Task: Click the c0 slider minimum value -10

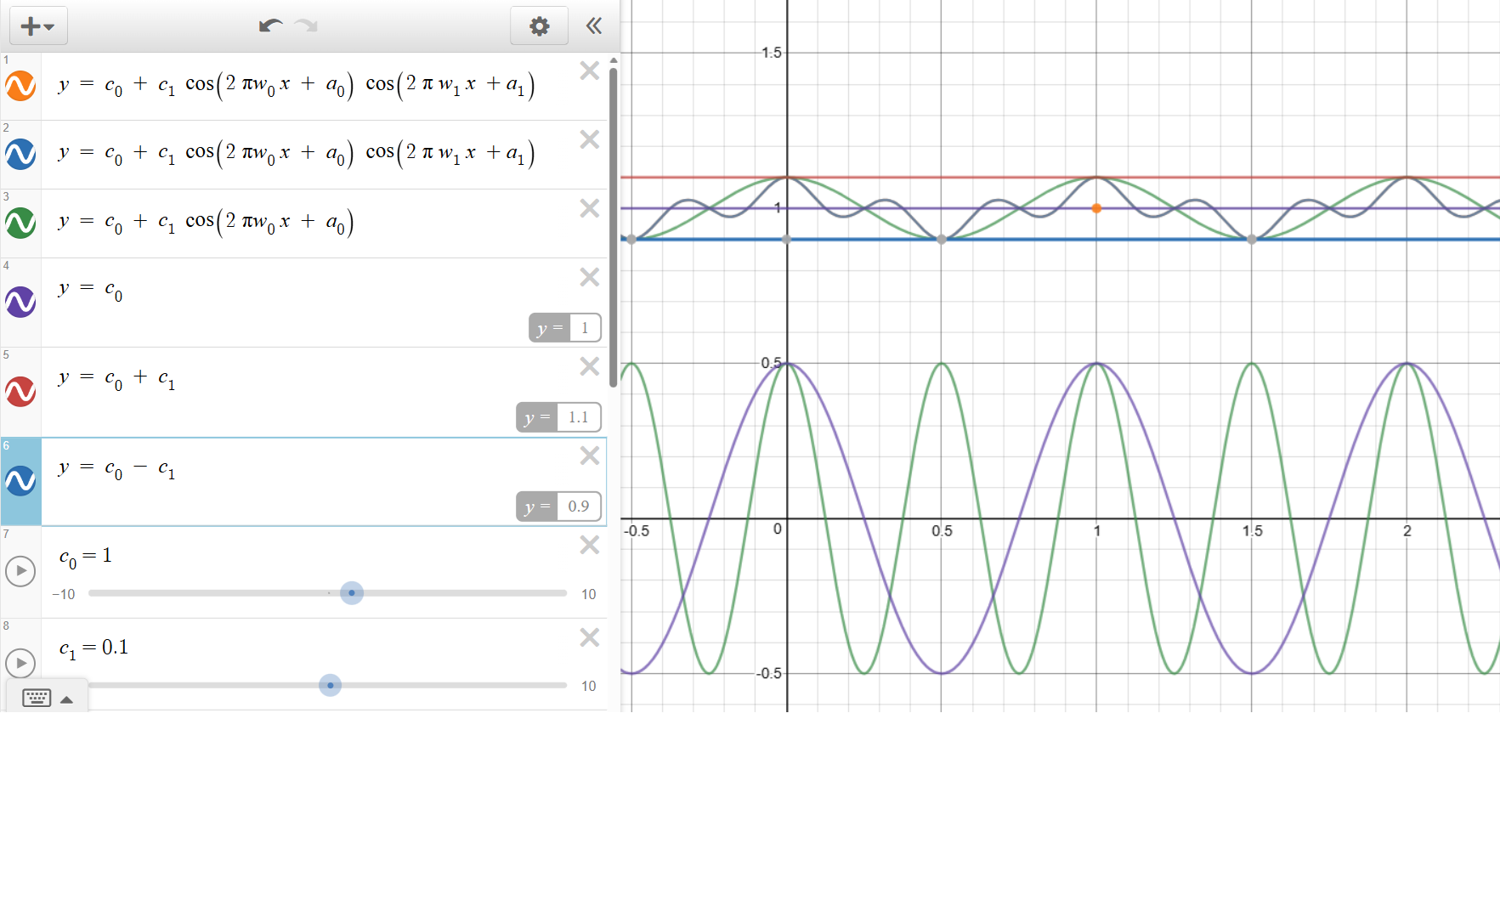Action: coord(64,594)
